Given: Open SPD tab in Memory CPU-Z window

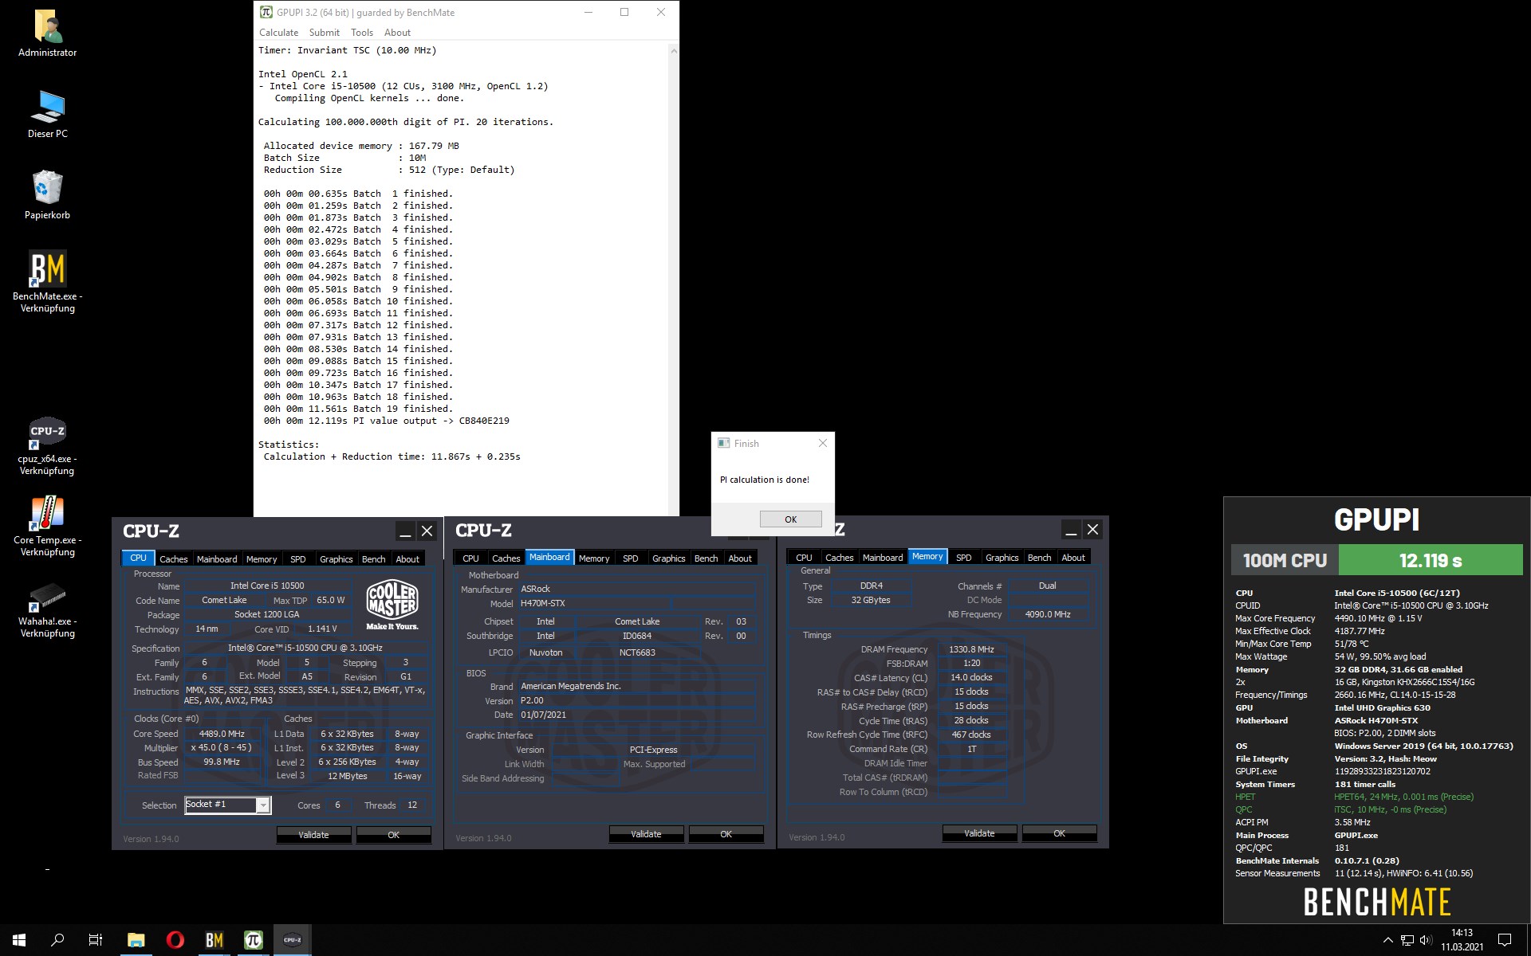Looking at the screenshot, I should pyautogui.click(x=963, y=558).
